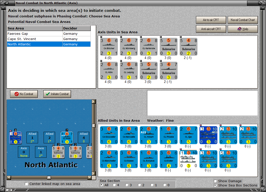The height and width of the screenshot is (192, 266).
Task: Select the CA Newcastle counter
Action: (129, 135)
